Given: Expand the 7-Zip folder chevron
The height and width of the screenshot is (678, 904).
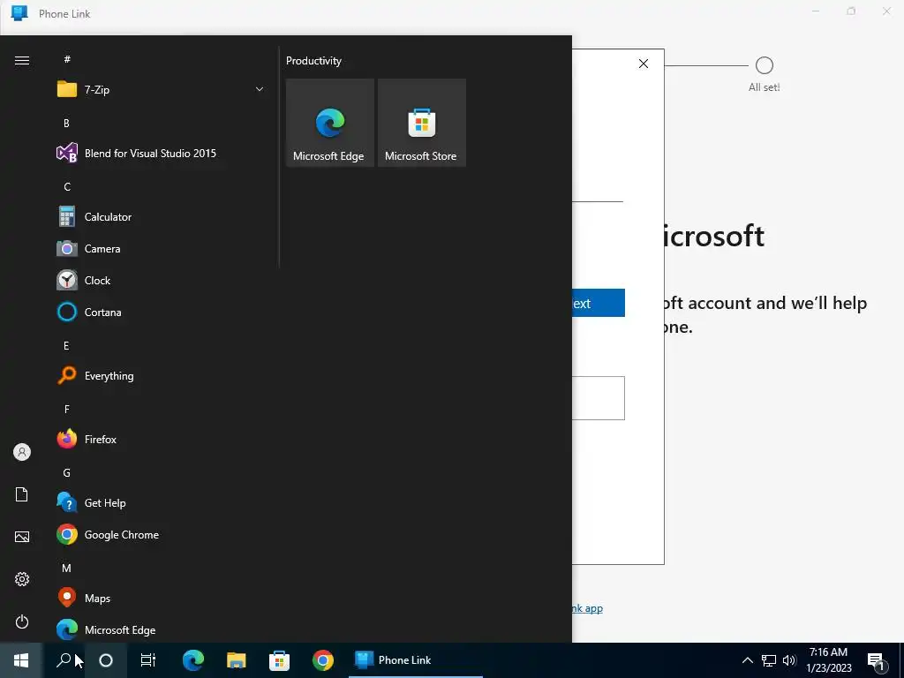Looking at the screenshot, I should point(260,89).
